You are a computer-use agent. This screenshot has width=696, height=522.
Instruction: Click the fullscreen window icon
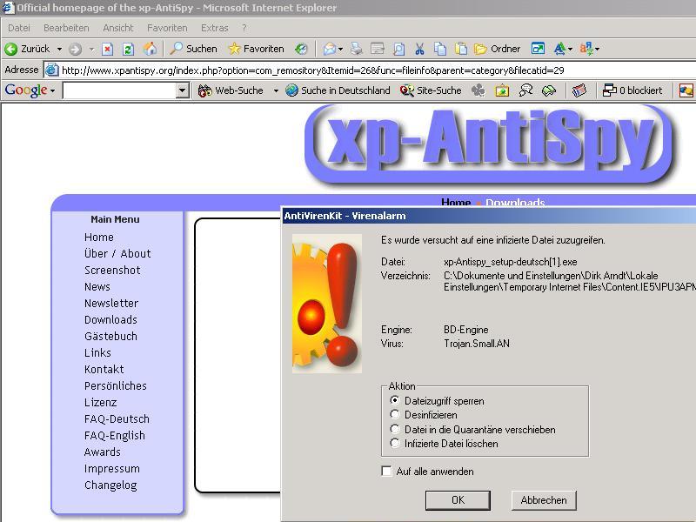click(x=538, y=49)
